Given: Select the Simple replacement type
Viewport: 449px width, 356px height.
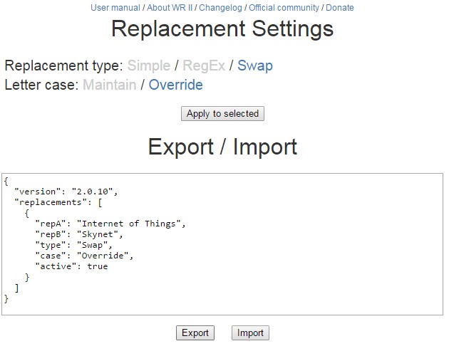Looking at the screenshot, I should [x=149, y=66].
